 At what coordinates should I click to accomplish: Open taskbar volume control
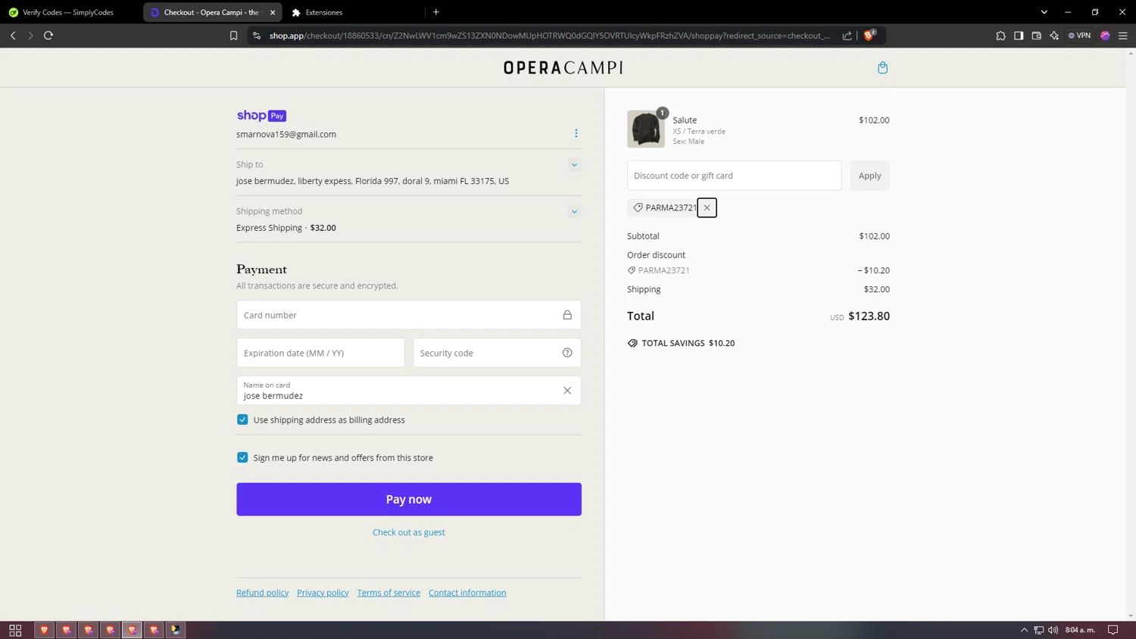click(1053, 630)
